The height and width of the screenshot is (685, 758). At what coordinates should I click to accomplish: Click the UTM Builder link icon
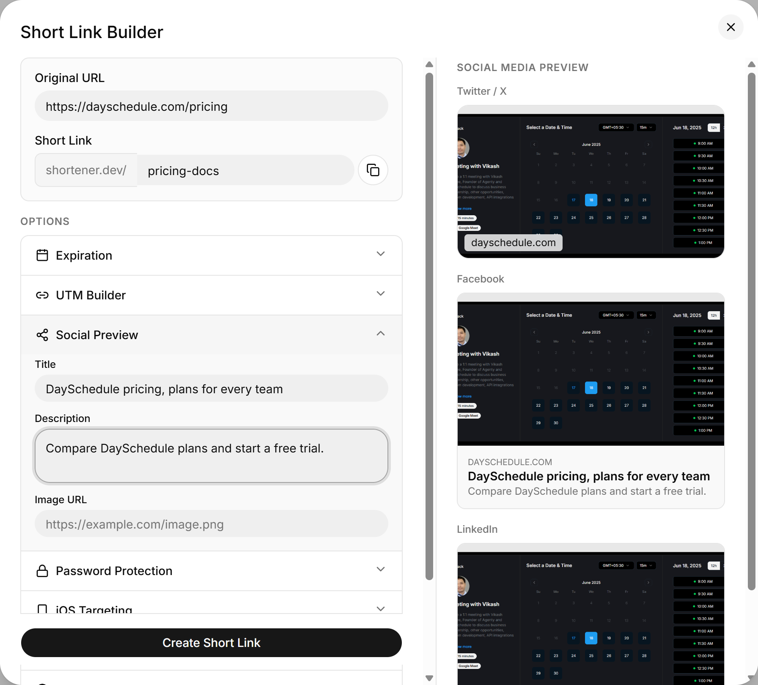tap(42, 295)
